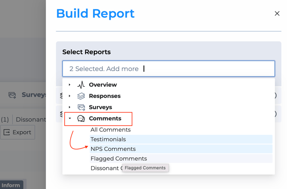Click the Responses category label

[x=105, y=96]
